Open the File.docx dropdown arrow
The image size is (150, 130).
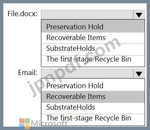pyautogui.click(x=139, y=15)
